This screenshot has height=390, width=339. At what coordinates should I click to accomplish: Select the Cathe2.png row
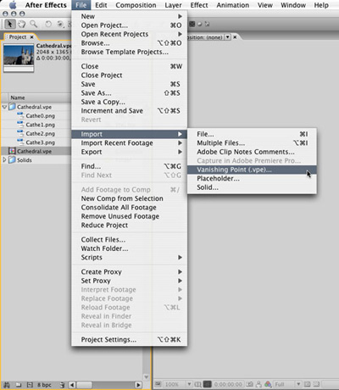click(36, 133)
